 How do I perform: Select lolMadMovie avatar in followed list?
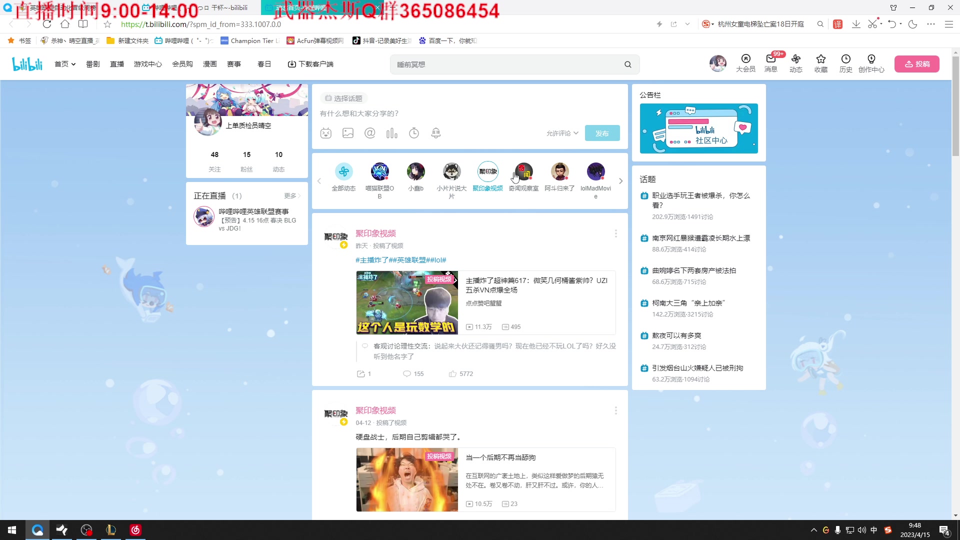(596, 171)
